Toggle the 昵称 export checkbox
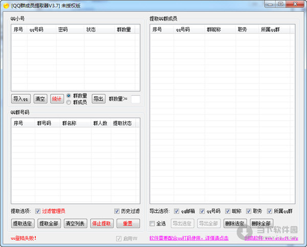This screenshot has width=307, height=247. click(x=228, y=211)
